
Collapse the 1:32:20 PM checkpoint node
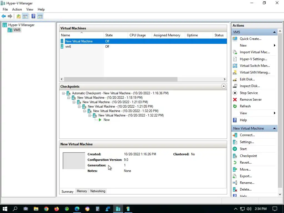click(x=84, y=111)
